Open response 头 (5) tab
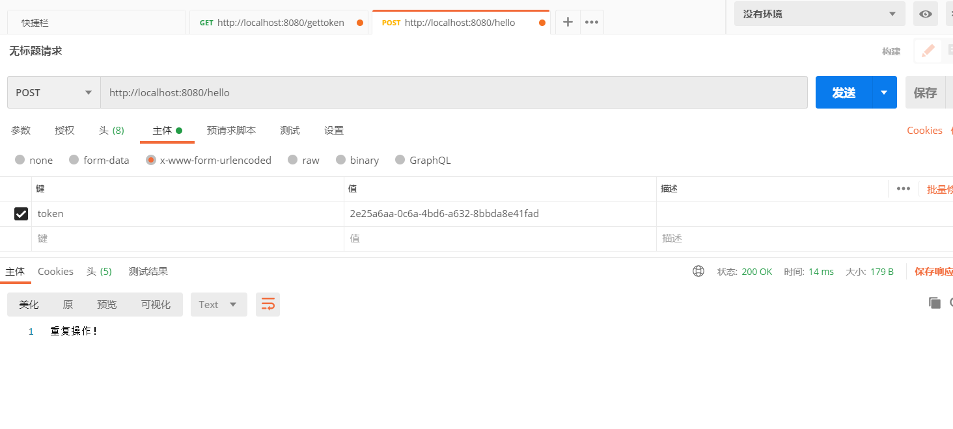The width and height of the screenshot is (953, 429). point(99,271)
